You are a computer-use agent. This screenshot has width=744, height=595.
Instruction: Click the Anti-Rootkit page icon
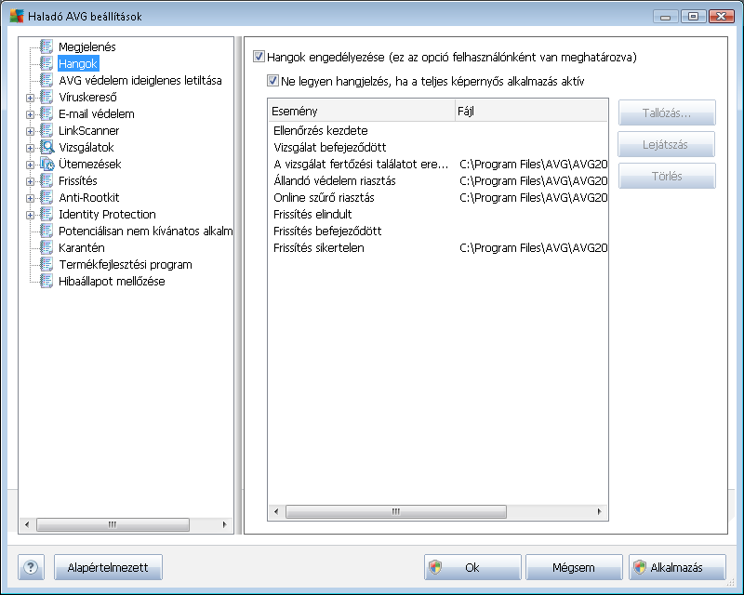pos(46,197)
